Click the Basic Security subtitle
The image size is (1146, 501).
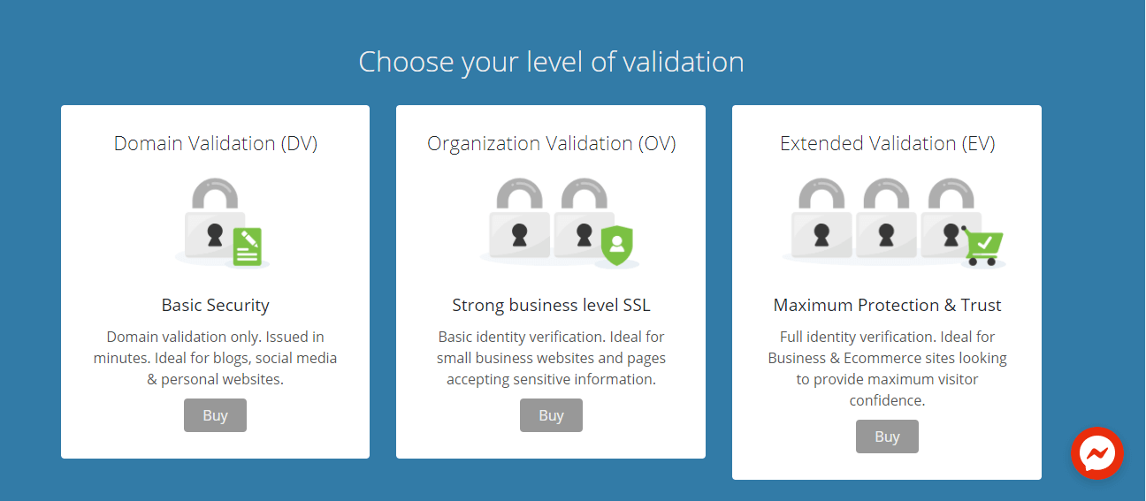[215, 305]
